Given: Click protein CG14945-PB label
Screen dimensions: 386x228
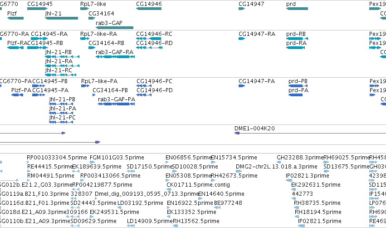Looking at the screenshot, I should pyautogui.click(x=50, y=81).
